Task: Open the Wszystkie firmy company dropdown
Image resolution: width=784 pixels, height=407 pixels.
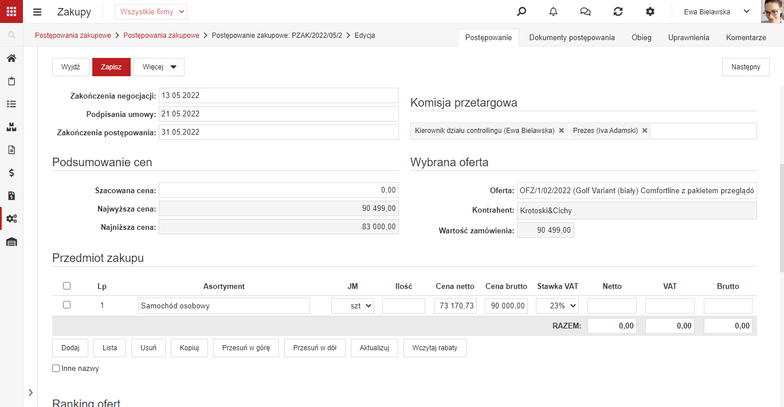Action: tap(151, 11)
